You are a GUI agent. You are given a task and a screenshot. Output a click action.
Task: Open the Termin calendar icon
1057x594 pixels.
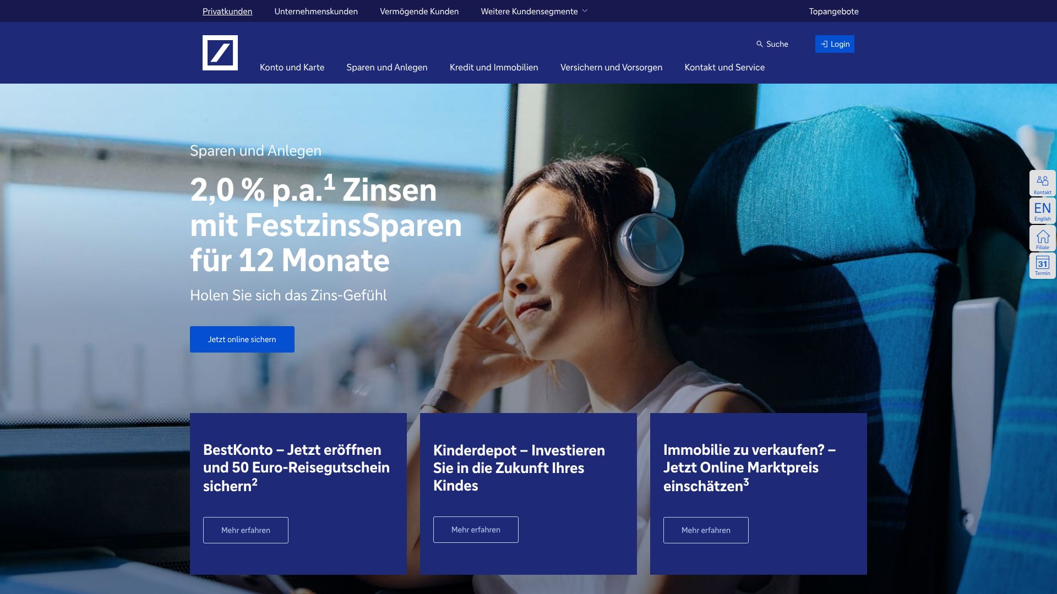click(1042, 266)
